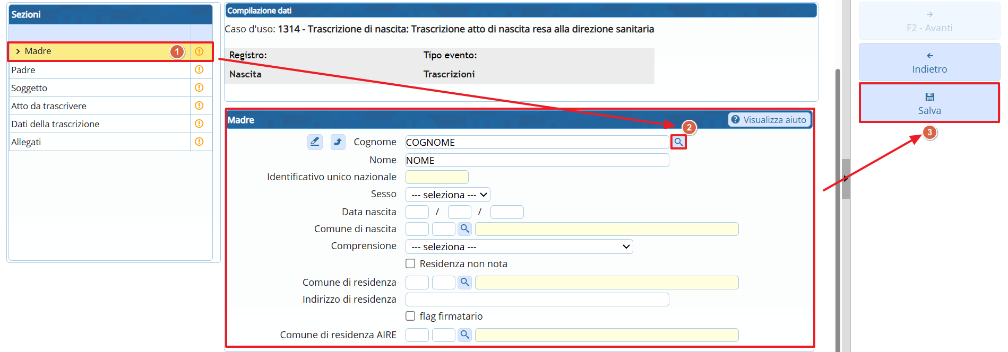
Task: Click the warning icon in the Allegati row
Action: tap(199, 142)
